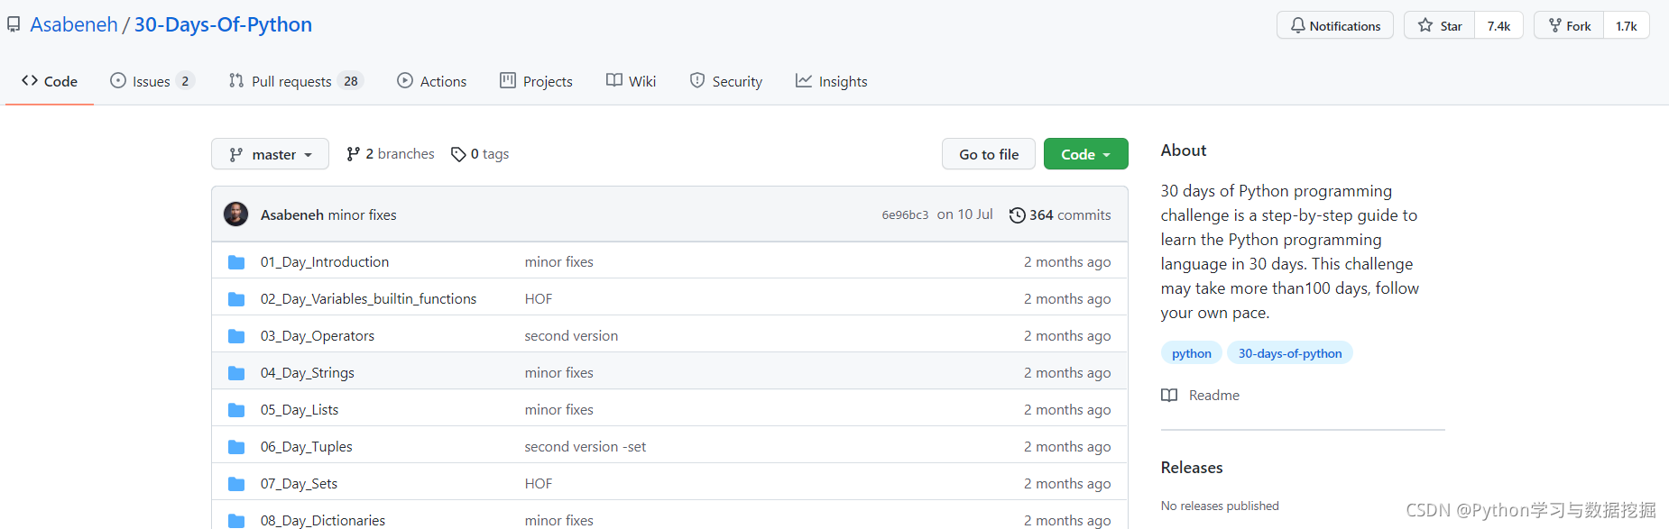Image resolution: width=1669 pixels, height=529 pixels.
Task: Open the latest commit message in header
Action: (x=362, y=214)
